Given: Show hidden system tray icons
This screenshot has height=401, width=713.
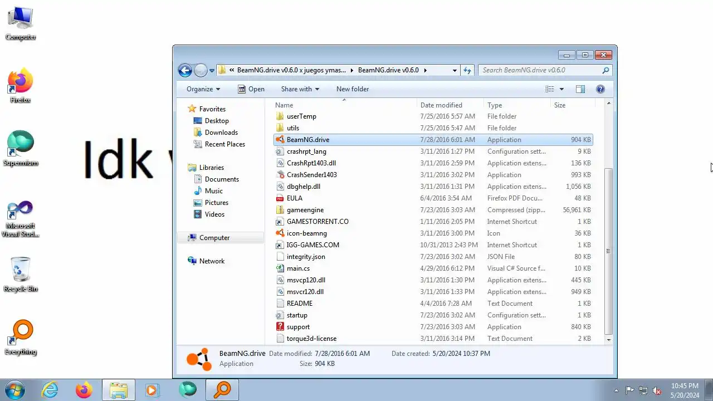Looking at the screenshot, I should (616, 390).
